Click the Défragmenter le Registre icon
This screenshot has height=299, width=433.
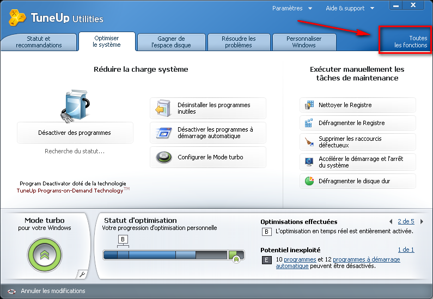coord(309,123)
